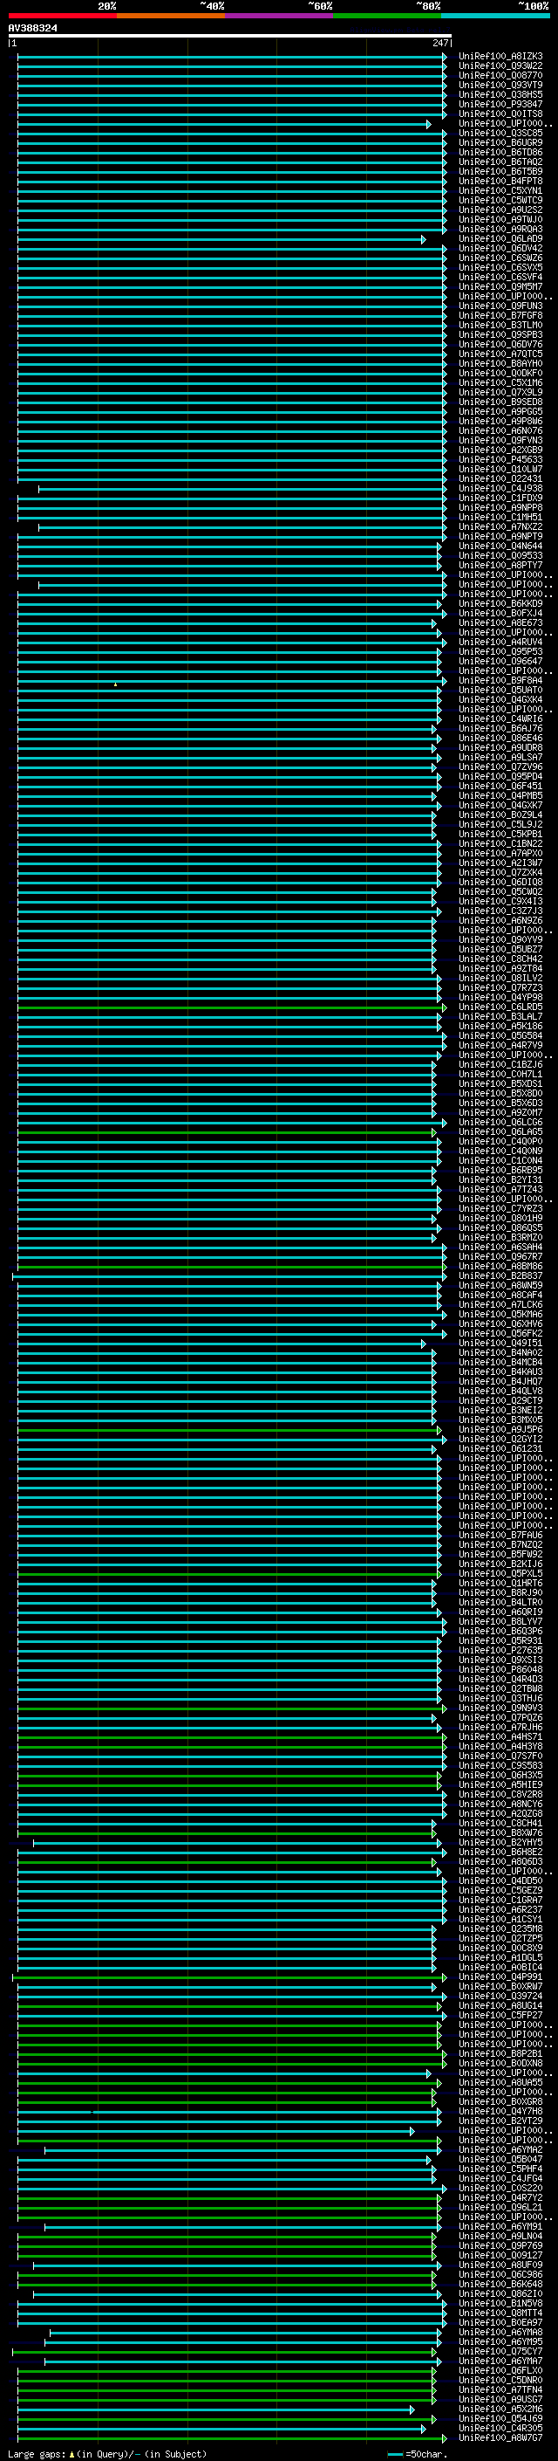Open hit UniRef100_Q7X9L9

500,393
